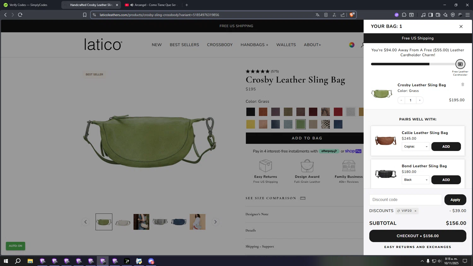
Task: Open a new browser tab
Action: click(x=187, y=5)
